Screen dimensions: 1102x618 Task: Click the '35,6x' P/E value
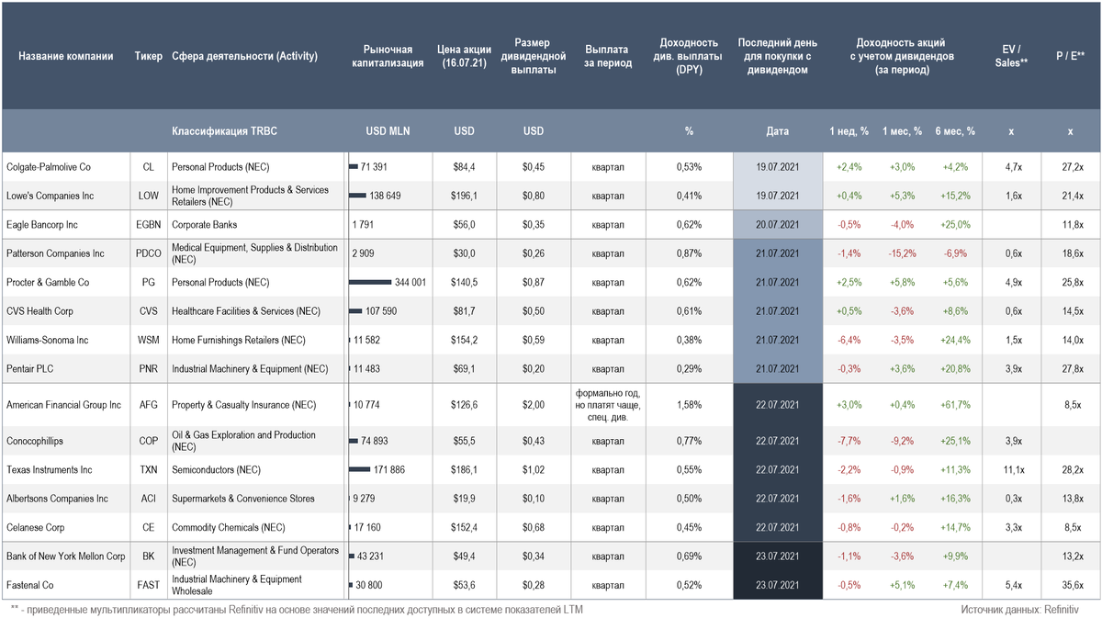click(1073, 585)
